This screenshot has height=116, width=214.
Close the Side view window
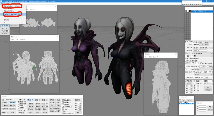coord(176,54)
